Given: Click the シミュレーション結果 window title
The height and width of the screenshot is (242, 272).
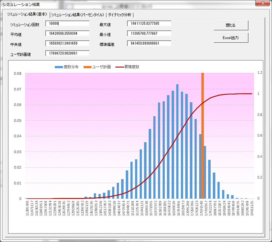Looking at the screenshot, I should click(x=21, y=5).
